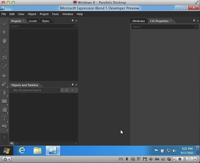Toggle pin on CSS Properties panel

click(194, 21)
